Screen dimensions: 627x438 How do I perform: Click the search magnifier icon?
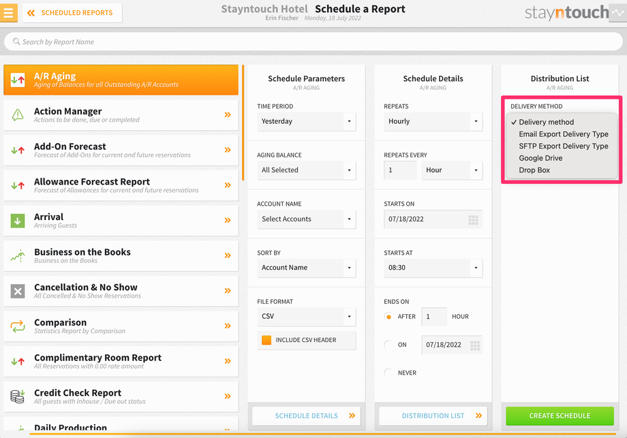[16, 42]
